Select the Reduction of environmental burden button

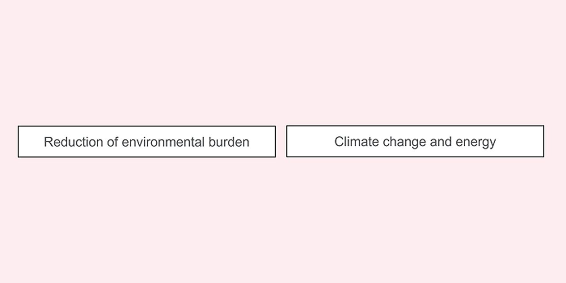(x=146, y=141)
